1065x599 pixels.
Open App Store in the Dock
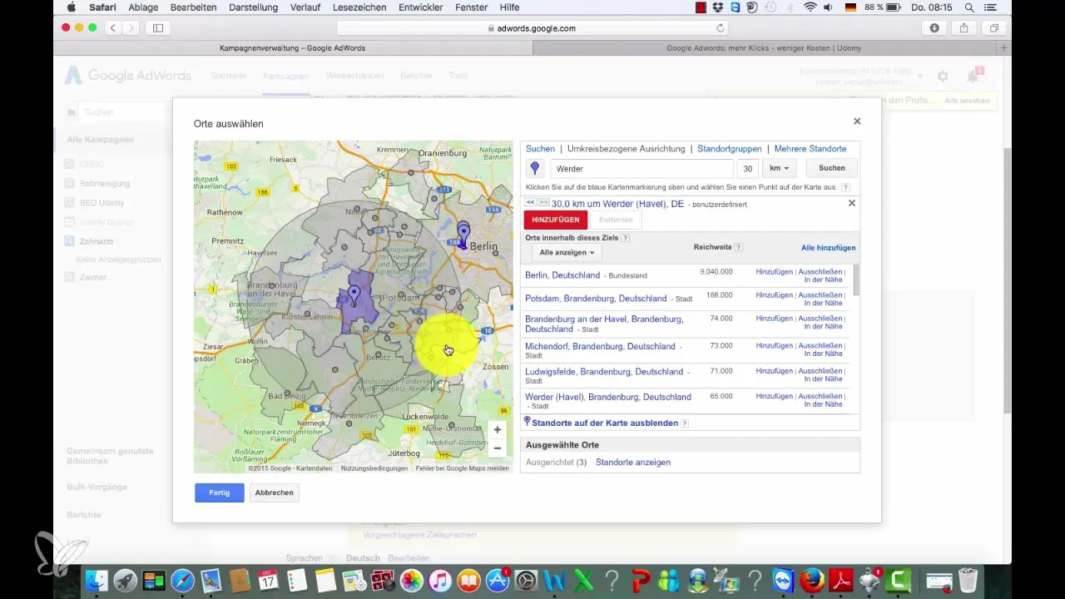[x=498, y=580]
